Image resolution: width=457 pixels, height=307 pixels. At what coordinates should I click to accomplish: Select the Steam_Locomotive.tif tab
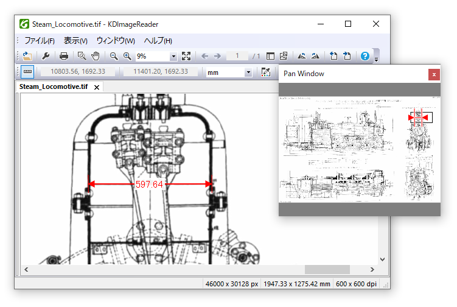[54, 86]
